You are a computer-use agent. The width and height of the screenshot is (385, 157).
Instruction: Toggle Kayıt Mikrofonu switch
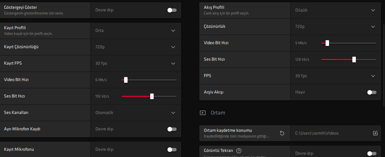point(172,150)
